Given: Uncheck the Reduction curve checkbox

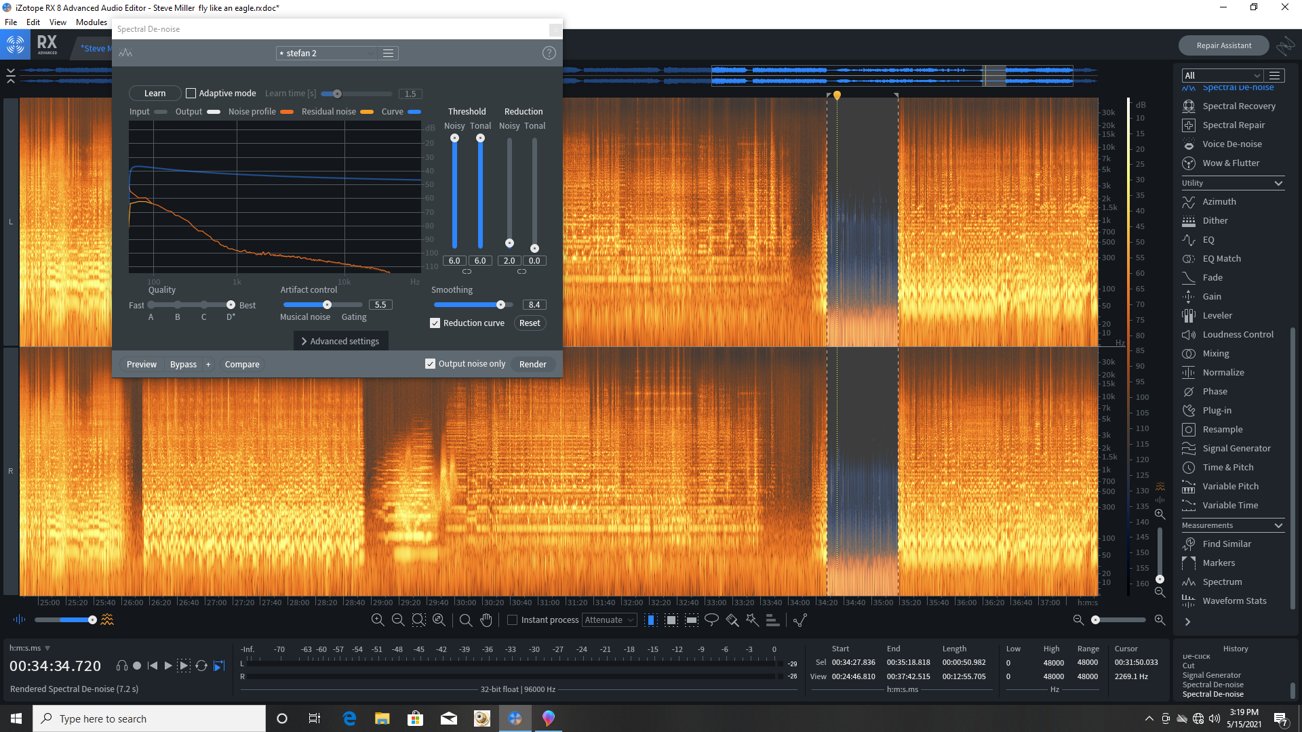Looking at the screenshot, I should click(435, 323).
